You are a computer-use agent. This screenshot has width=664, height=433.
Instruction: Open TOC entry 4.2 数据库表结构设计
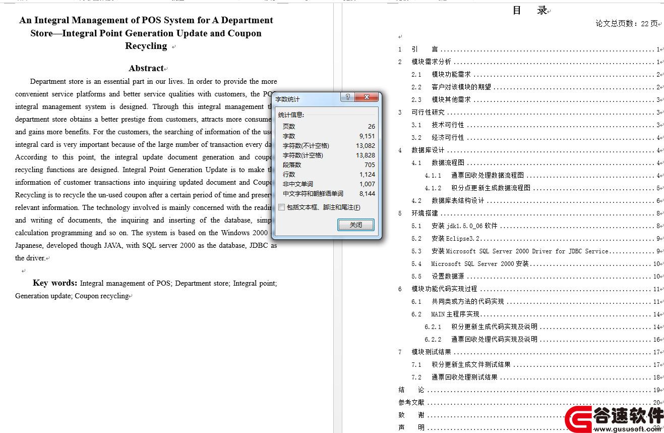pyautogui.click(x=535, y=201)
